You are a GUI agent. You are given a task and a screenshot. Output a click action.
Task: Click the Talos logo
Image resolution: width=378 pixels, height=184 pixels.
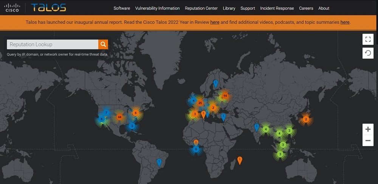tap(48, 8)
